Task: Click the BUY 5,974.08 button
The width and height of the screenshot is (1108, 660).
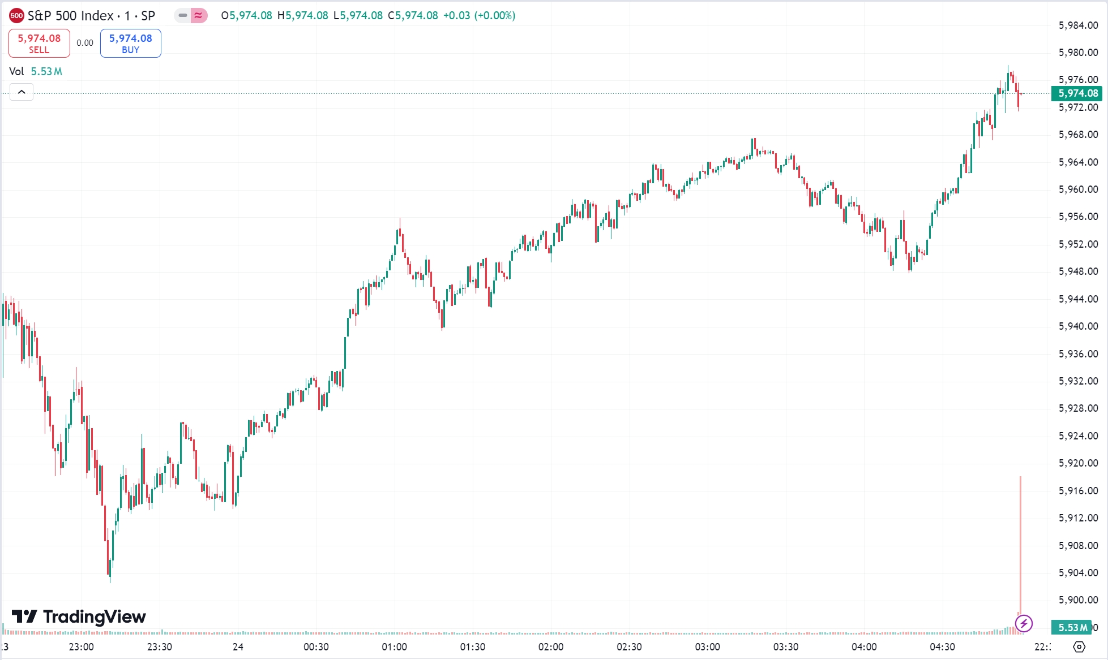Action: click(x=130, y=43)
